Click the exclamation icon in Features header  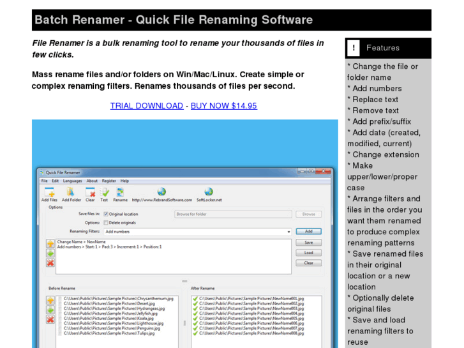click(x=354, y=48)
